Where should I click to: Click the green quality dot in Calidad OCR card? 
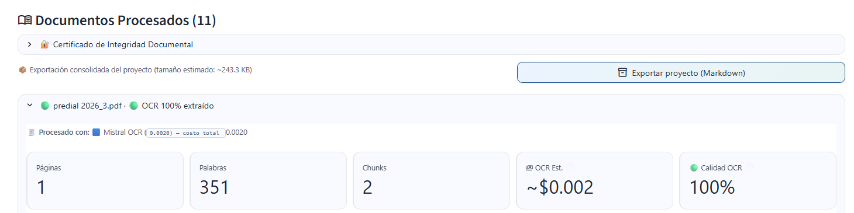[x=694, y=168]
